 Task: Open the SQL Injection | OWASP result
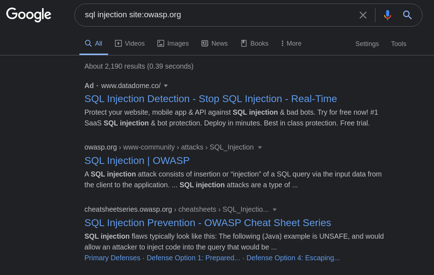pyautogui.click(x=137, y=161)
